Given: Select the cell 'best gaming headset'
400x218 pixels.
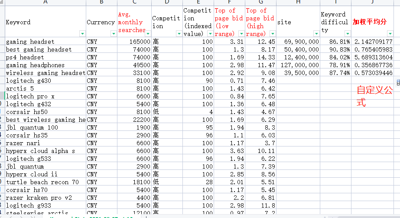Looking at the screenshot, I should coord(46,49).
